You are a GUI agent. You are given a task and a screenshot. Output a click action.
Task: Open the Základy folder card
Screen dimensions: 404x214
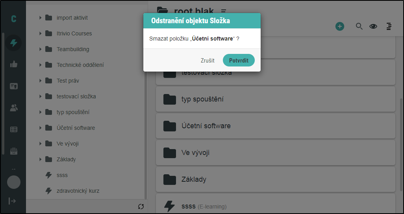(x=275, y=179)
